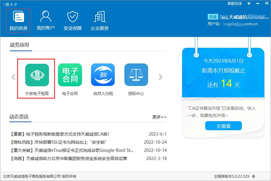
Task: Open the 电子合同 application
Action: pos(70,75)
